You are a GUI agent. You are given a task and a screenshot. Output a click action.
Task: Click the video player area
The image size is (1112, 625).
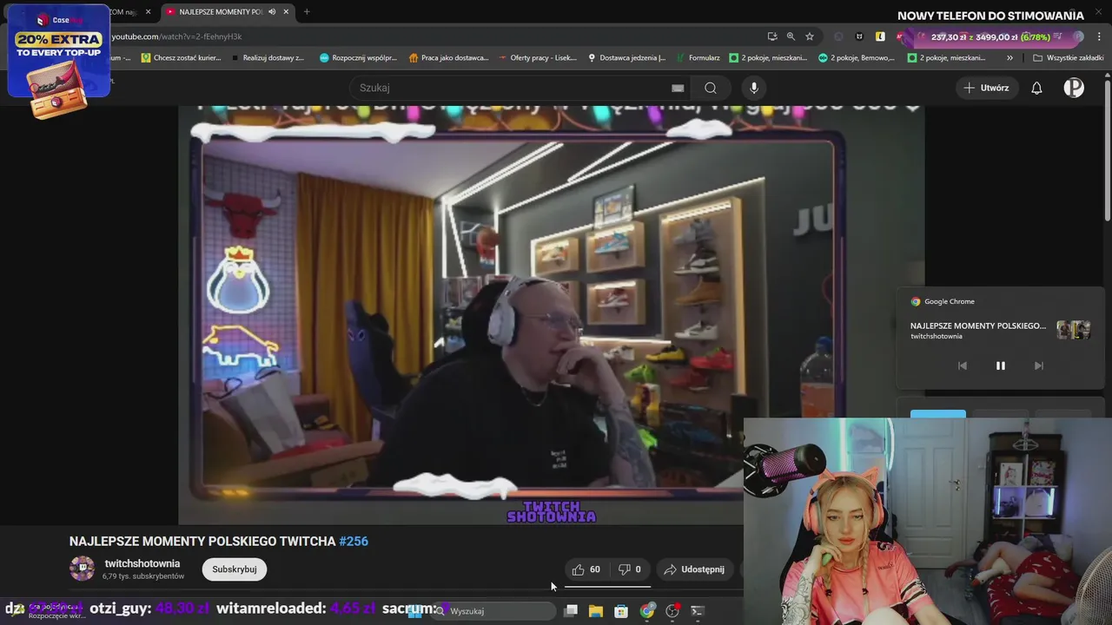pyautogui.click(x=551, y=314)
